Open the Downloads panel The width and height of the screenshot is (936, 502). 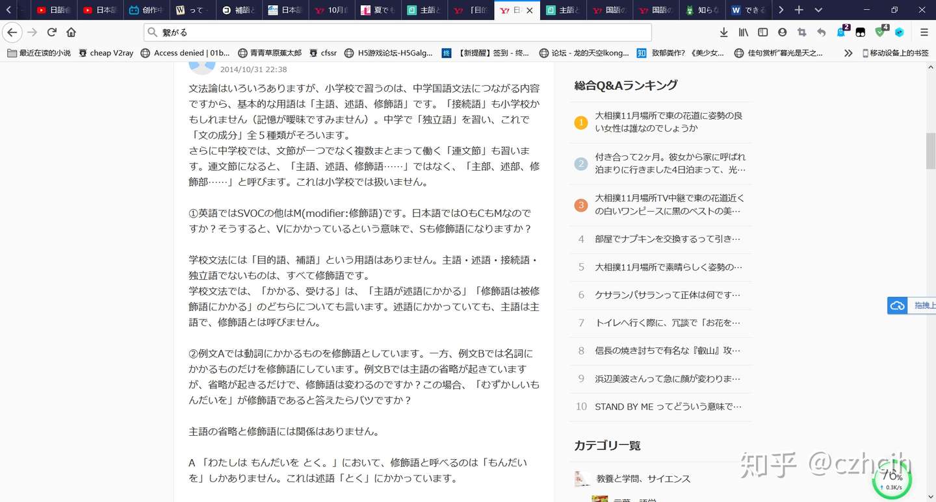pyautogui.click(x=724, y=32)
